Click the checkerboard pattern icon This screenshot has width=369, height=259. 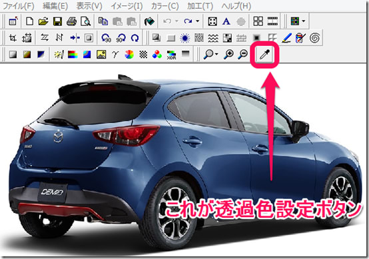[x=143, y=55]
